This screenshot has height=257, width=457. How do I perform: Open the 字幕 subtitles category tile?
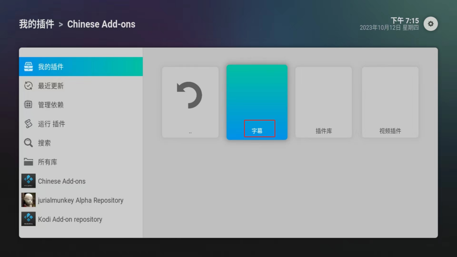coord(257,102)
